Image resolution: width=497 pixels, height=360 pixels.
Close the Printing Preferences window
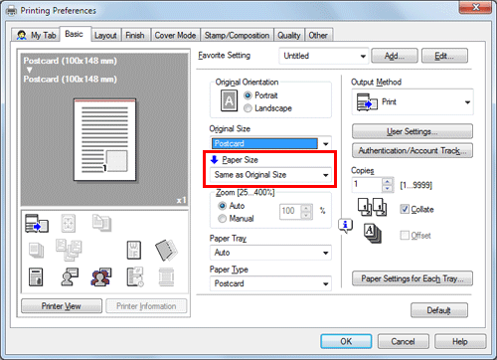tap(475, 7)
